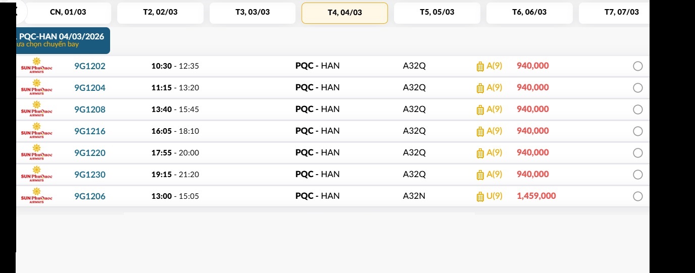Viewport: 695px width, 273px height.
Task: Click the luggage icon for flight 9G1208
Action: point(480,110)
